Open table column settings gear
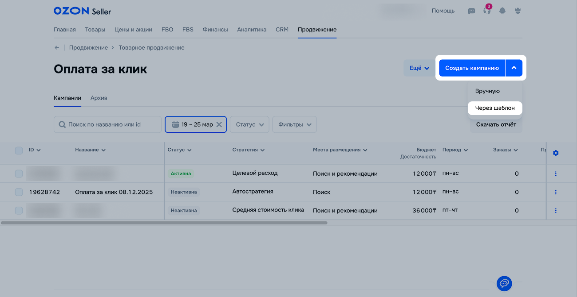Image resolution: width=577 pixels, height=297 pixels. tap(556, 153)
